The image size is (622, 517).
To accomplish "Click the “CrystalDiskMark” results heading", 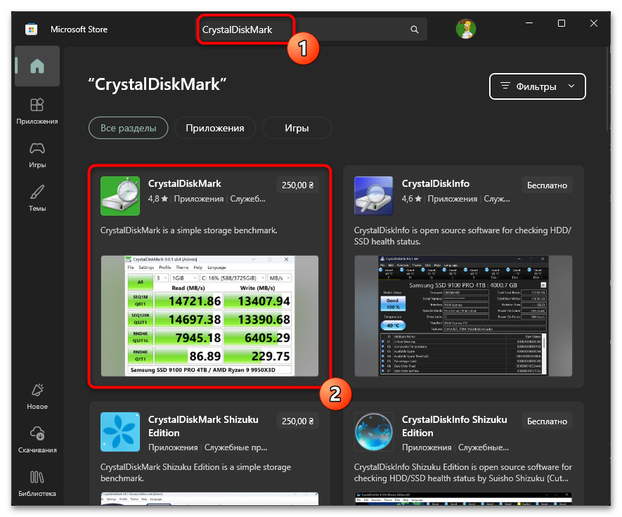I will [157, 84].
